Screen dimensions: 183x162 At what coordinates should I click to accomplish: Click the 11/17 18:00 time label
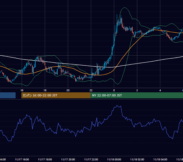coord(45,159)
